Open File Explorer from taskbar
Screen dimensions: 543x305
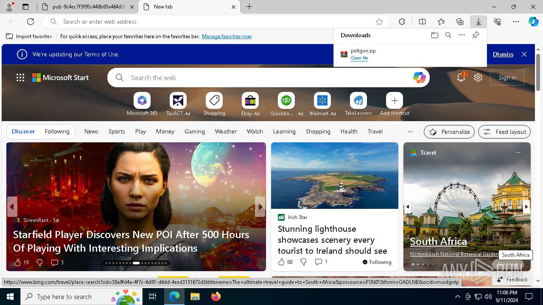(x=195, y=297)
